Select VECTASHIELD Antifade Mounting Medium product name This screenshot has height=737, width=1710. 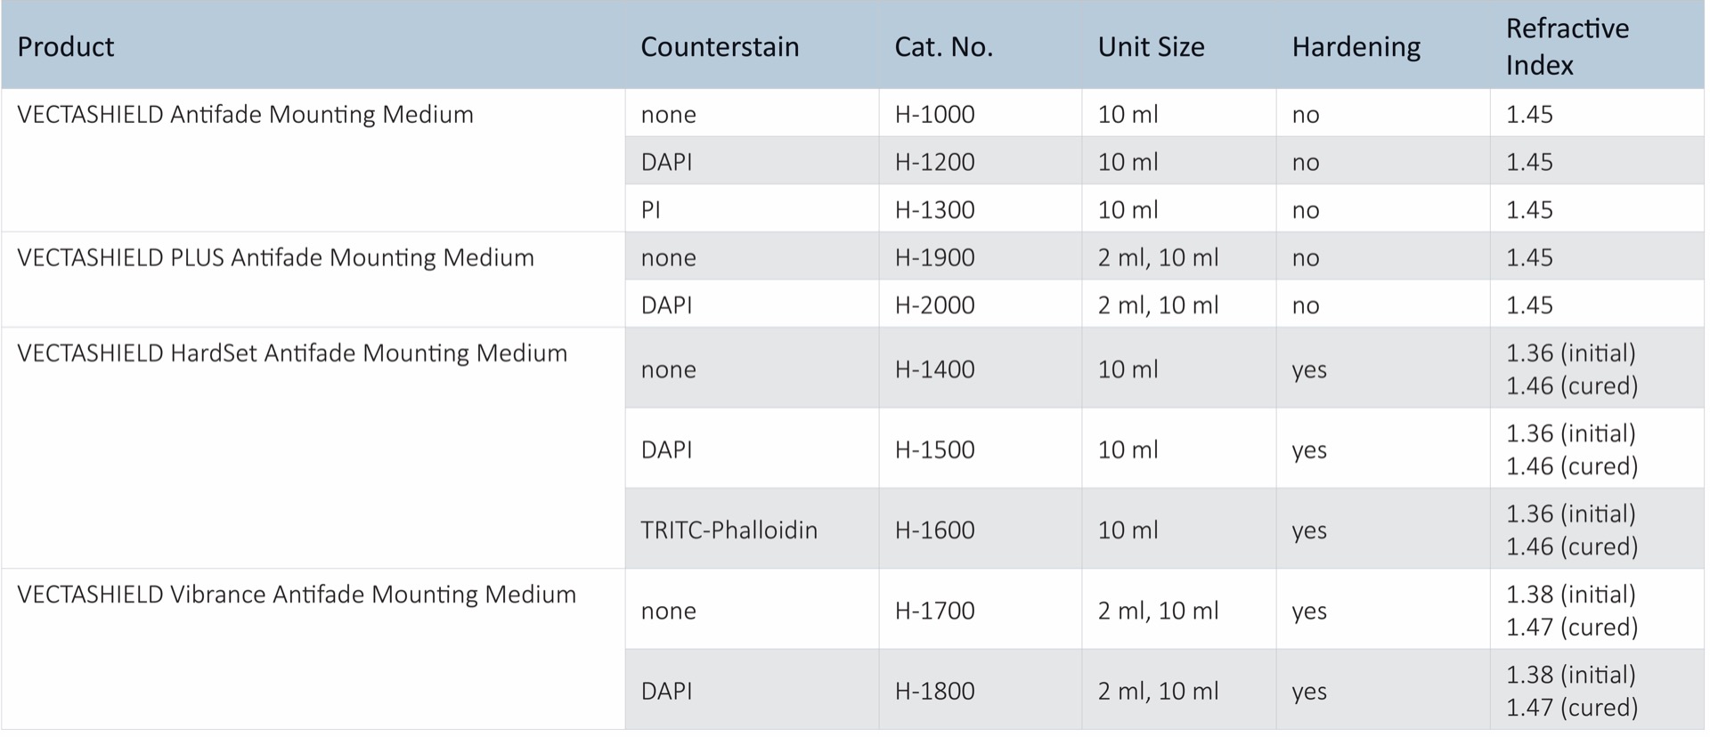click(x=245, y=115)
